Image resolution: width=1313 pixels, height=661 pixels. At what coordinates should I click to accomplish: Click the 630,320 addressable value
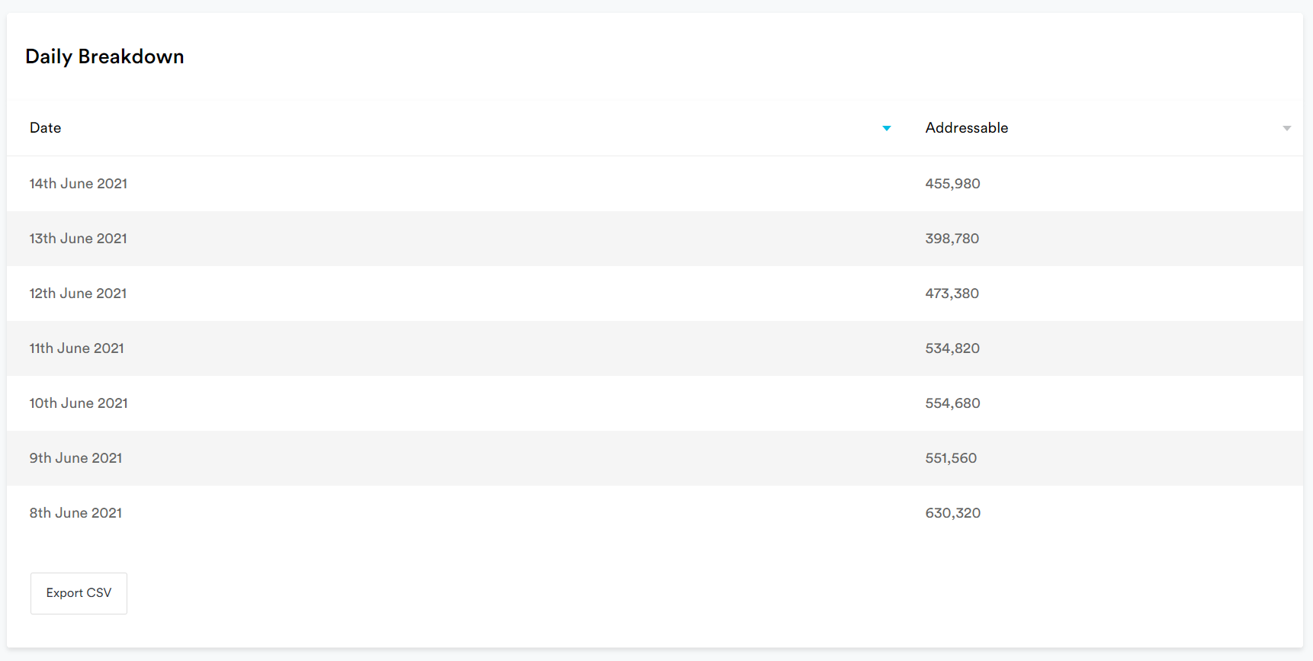click(x=952, y=513)
